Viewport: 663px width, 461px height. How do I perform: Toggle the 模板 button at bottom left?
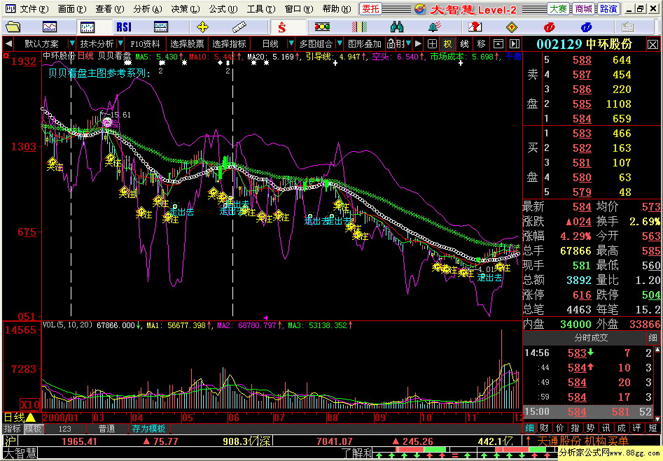click(x=33, y=428)
